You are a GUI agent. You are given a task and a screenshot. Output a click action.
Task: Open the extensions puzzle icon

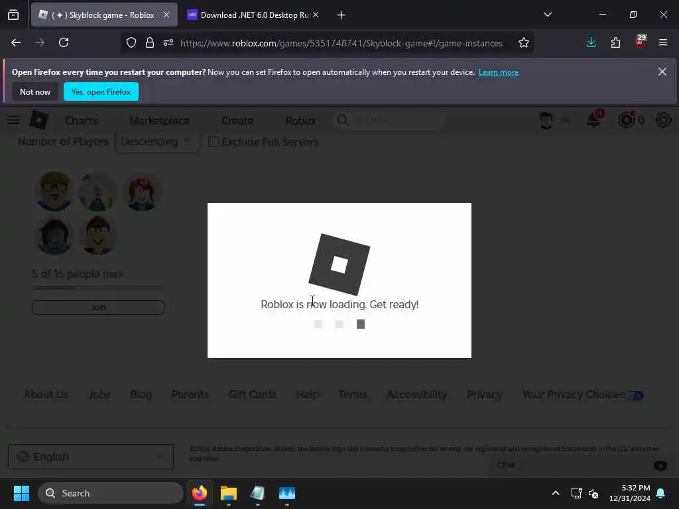click(x=615, y=42)
